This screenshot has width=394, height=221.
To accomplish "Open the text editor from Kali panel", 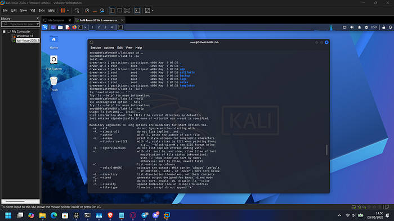I will pyautogui.click(x=68, y=27).
